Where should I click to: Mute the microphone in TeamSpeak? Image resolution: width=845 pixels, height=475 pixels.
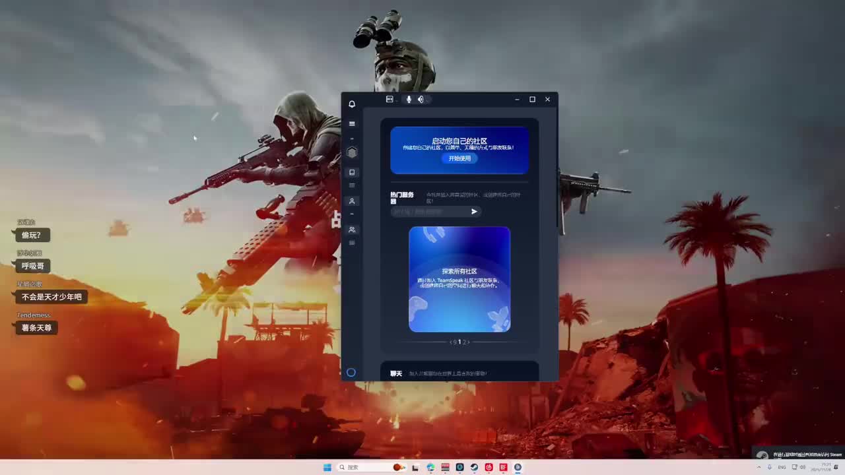(409, 99)
